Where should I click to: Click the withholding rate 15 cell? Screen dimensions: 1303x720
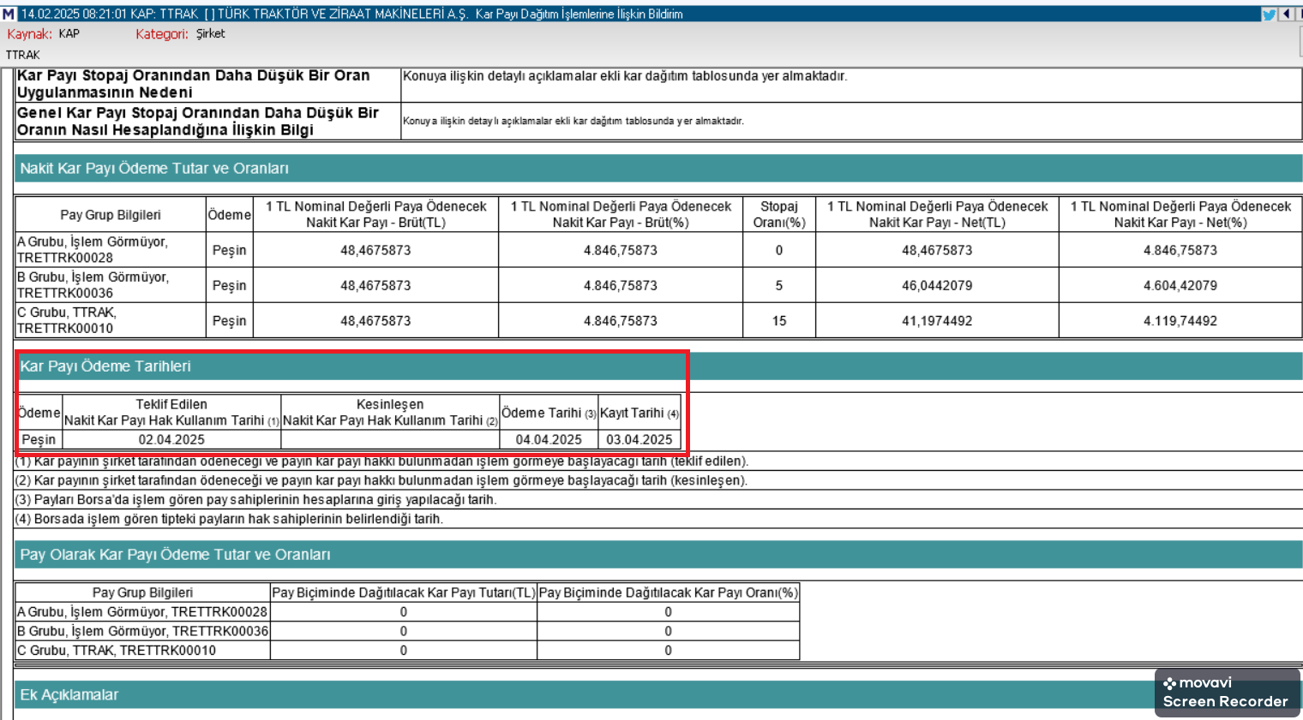[x=779, y=321]
